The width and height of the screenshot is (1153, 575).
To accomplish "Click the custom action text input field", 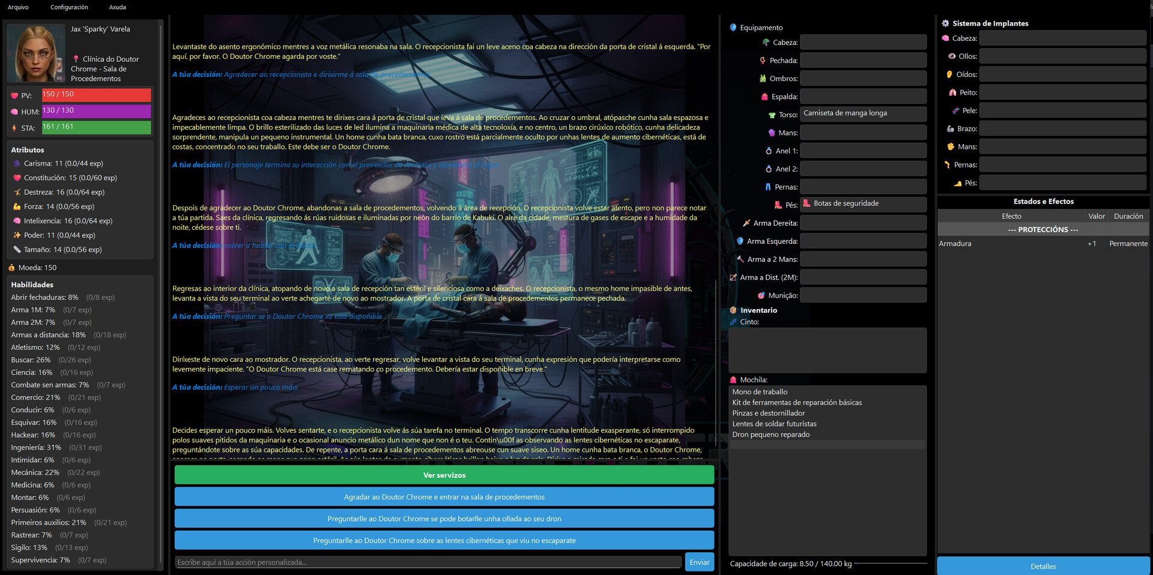I will point(428,562).
